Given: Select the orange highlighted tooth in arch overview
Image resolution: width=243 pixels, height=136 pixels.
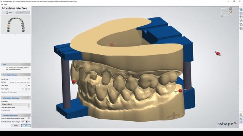Looking at the screenshot, I should click(x=9, y=26).
